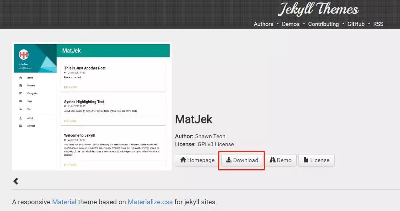Screen dimensions: 400x211
Task: Click READ MORE under Just Another Post
Action: pos(70,87)
